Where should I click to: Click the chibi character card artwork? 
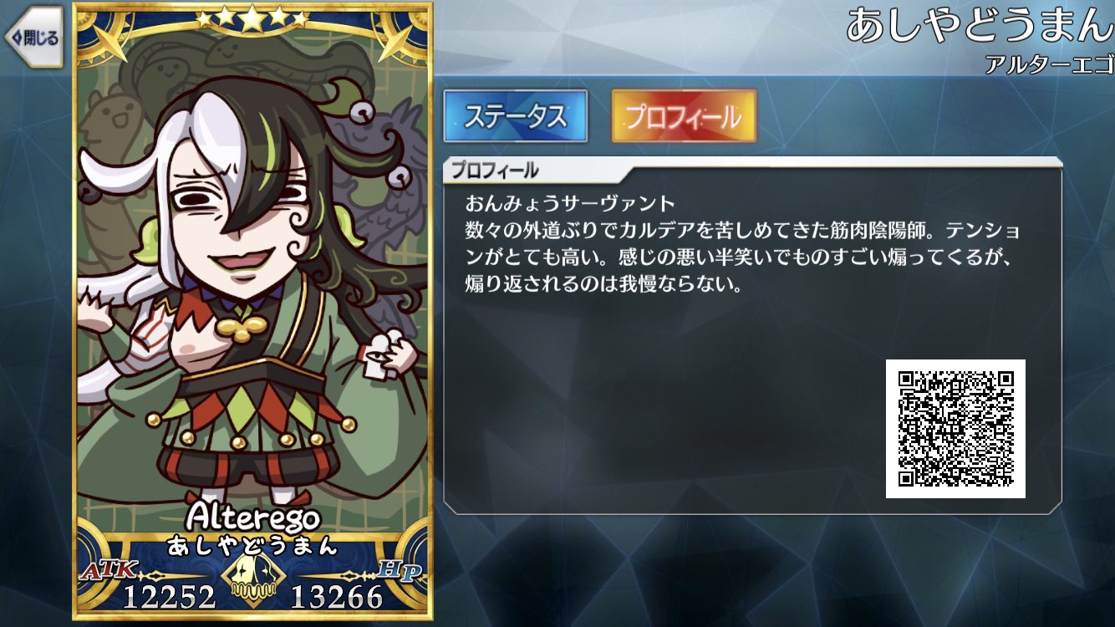click(252, 284)
